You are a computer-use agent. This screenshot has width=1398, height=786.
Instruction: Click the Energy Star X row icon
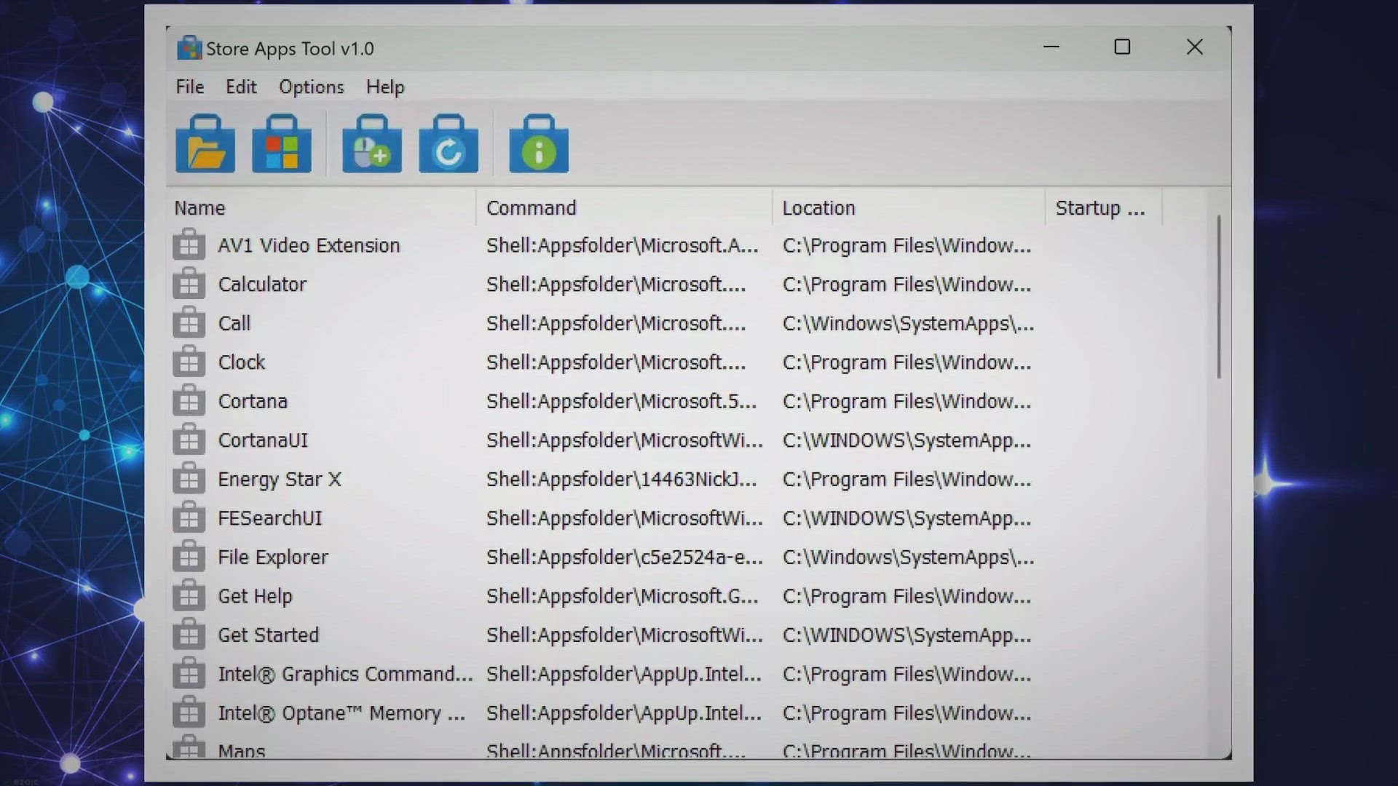point(189,478)
